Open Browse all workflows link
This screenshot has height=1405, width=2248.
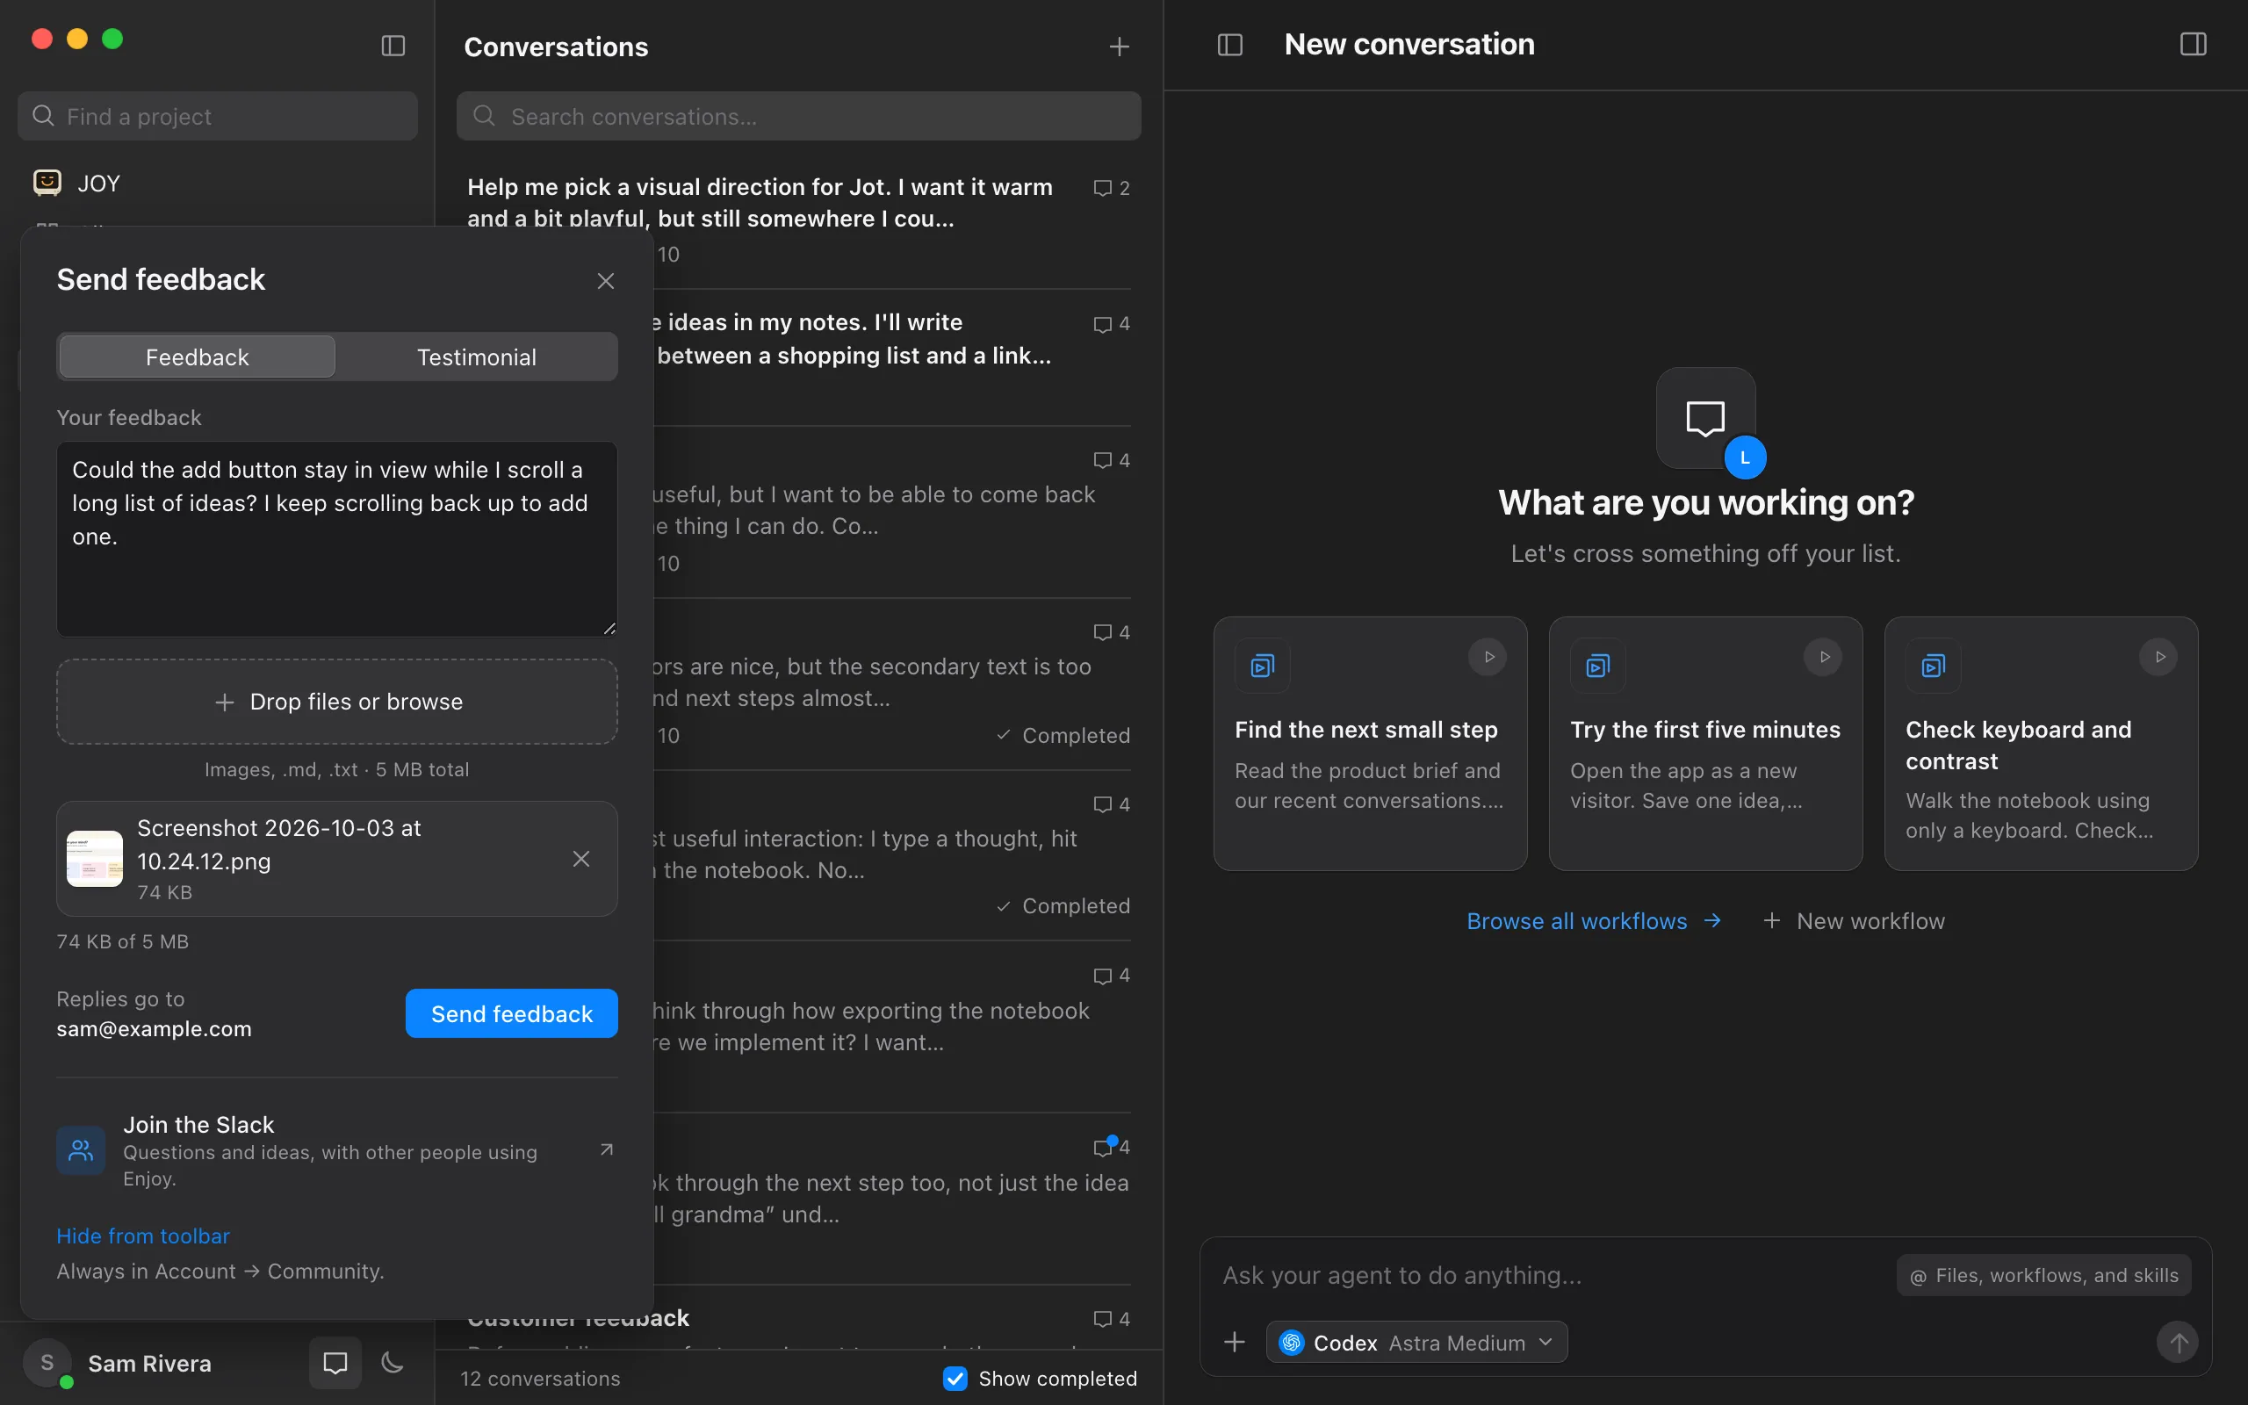(1594, 921)
